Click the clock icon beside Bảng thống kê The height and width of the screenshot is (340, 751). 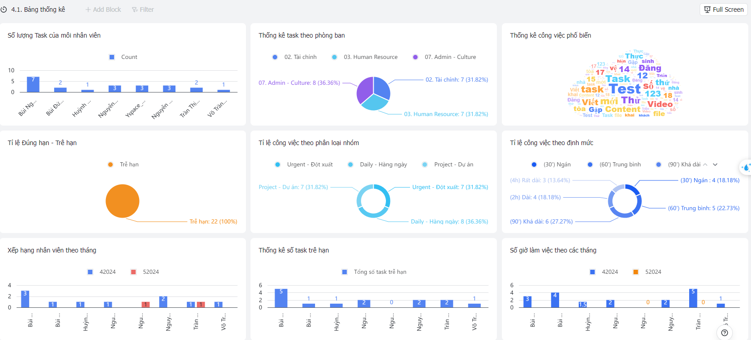point(4,10)
